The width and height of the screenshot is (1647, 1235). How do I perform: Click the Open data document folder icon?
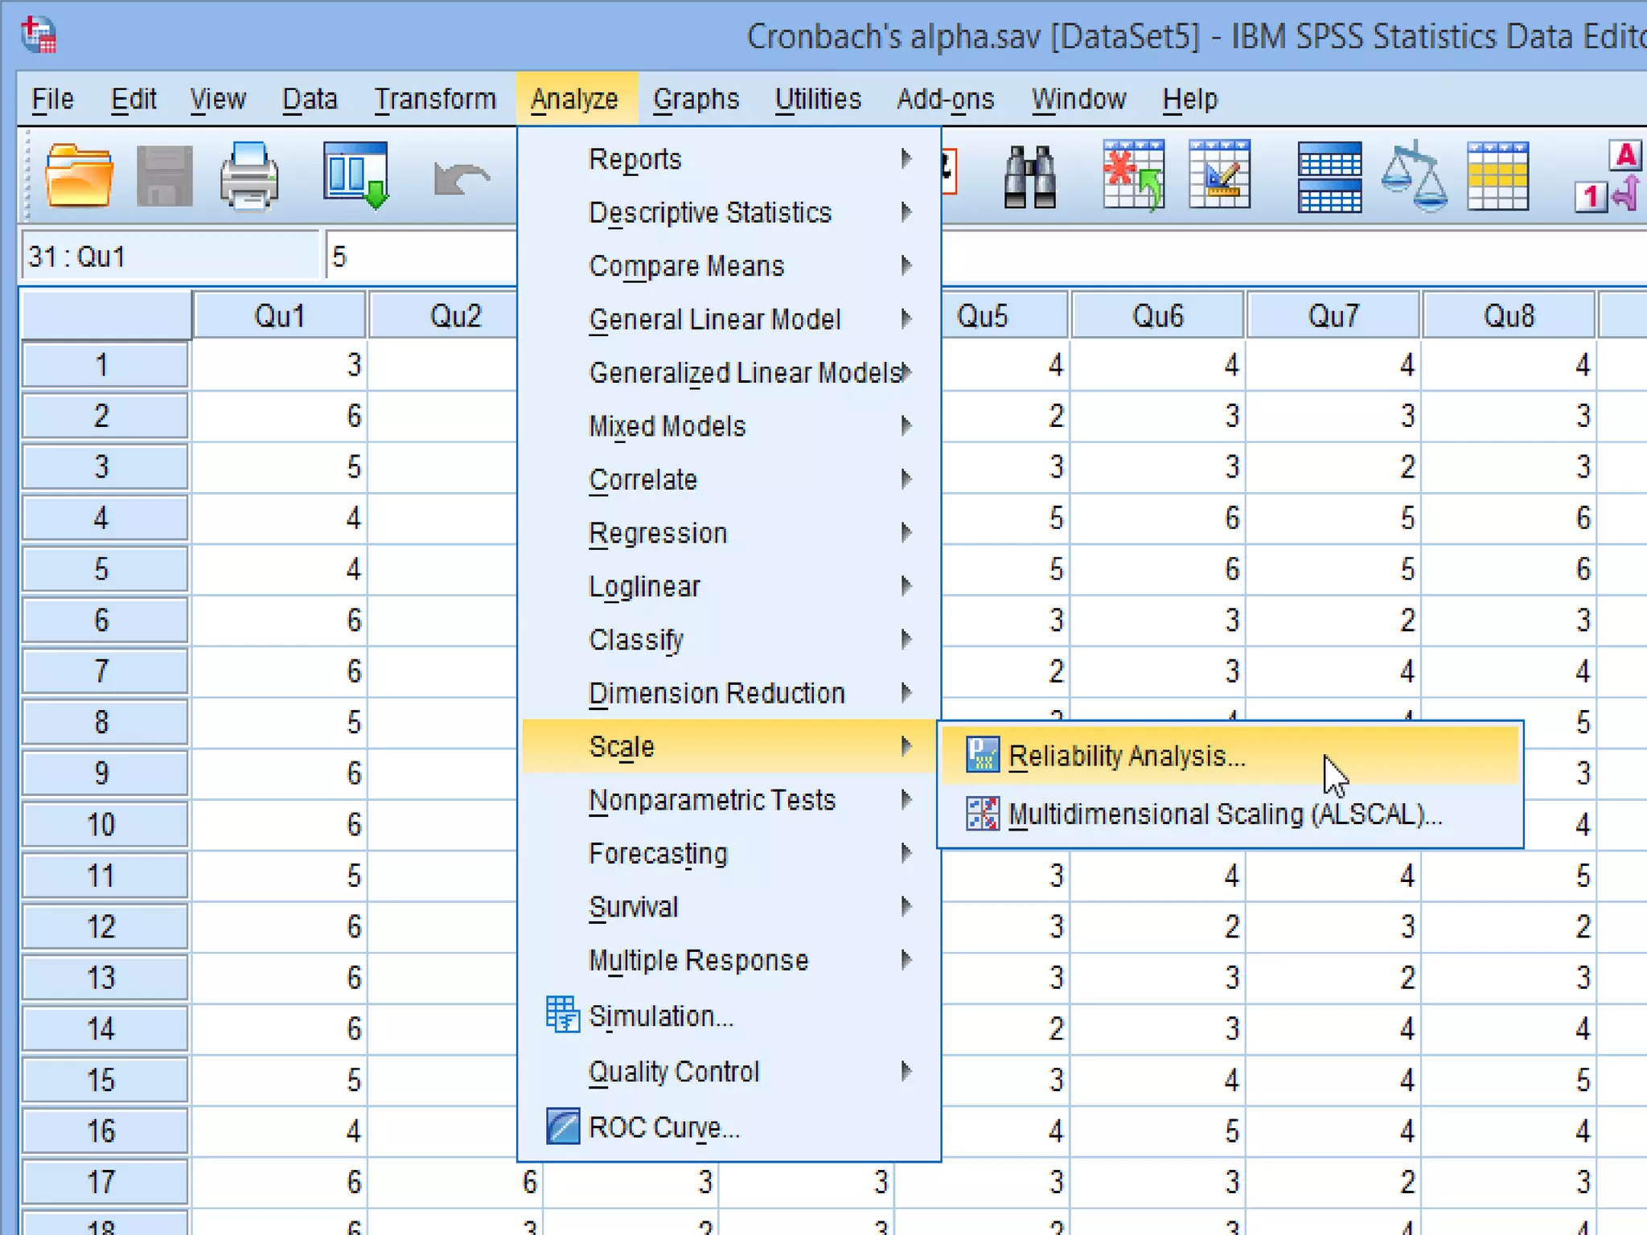(x=78, y=176)
